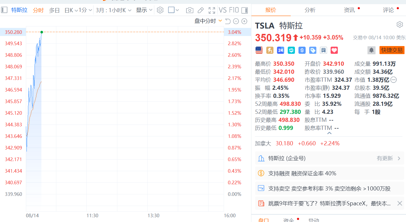Image resolution: width=406 pixels, height=222 pixels.
Task: Click the notes bookmark icon
Action: [323, 50]
